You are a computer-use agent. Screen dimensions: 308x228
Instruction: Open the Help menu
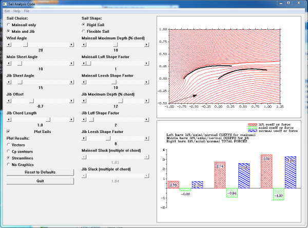tap(17, 11)
